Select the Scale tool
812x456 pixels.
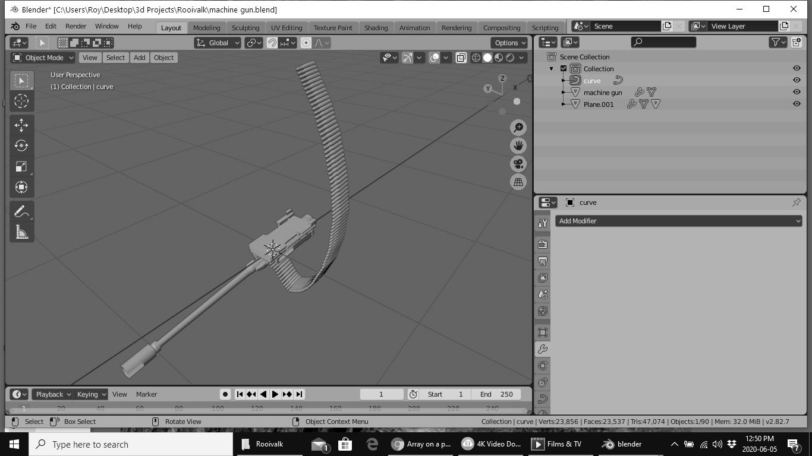[x=21, y=166]
